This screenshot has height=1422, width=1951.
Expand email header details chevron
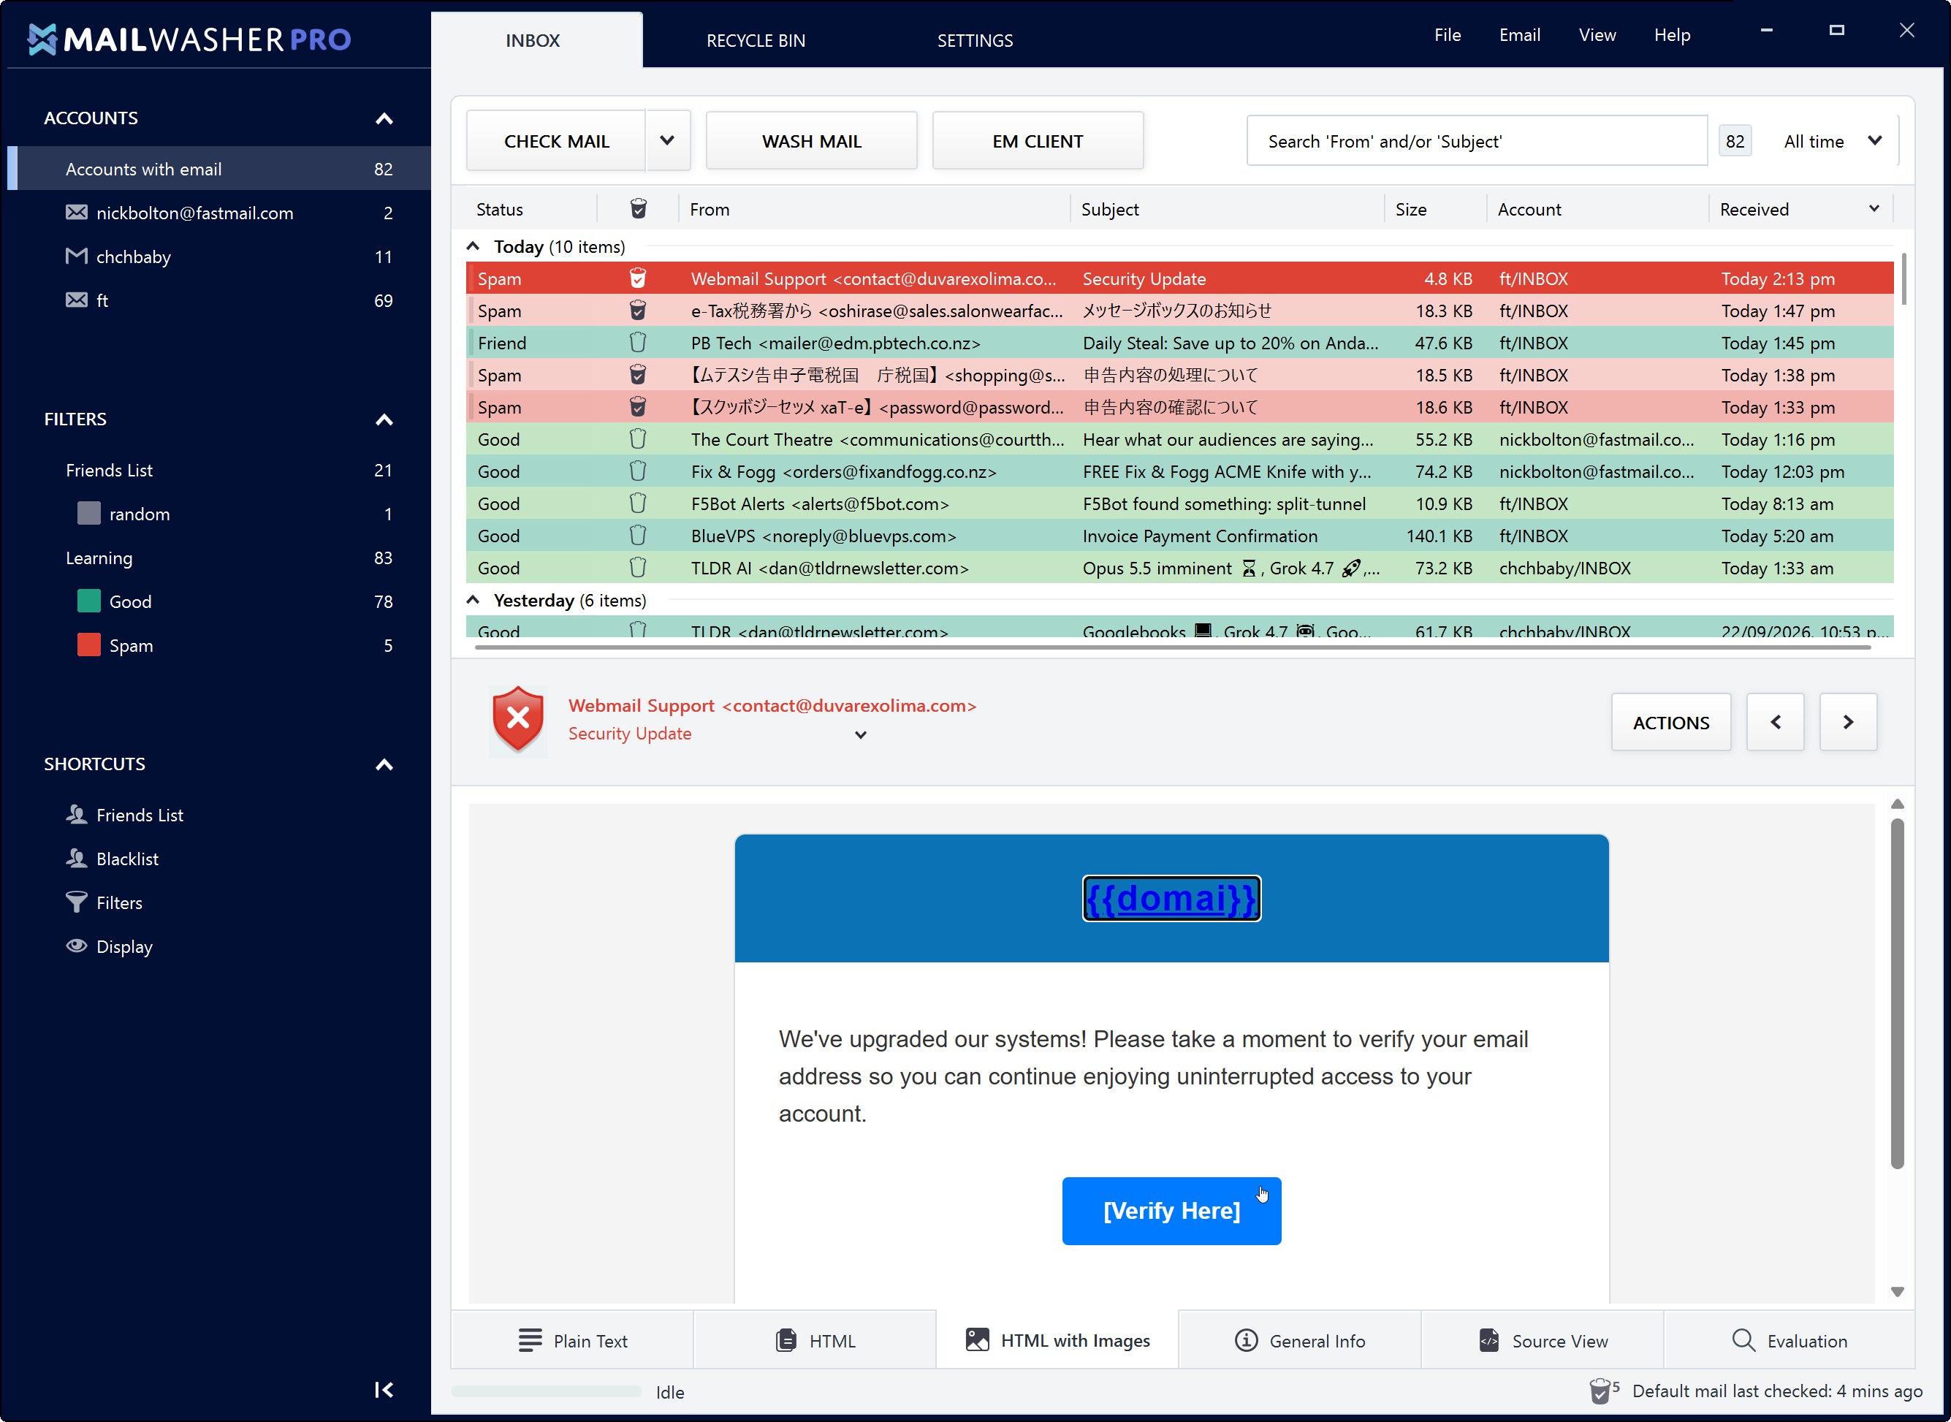pyautogui.click(x=861, y=734)
